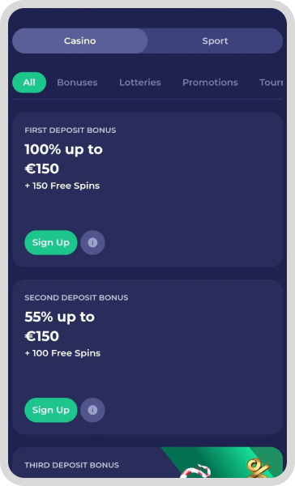Screen dimensions: 295x486
Task: Sign Up for First Deposit Bonus
Action: (51, 243)
